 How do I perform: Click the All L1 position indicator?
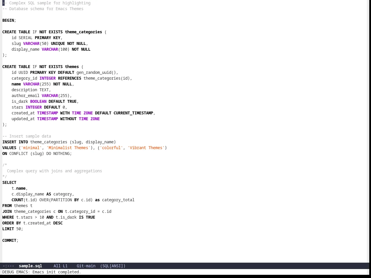61,266
